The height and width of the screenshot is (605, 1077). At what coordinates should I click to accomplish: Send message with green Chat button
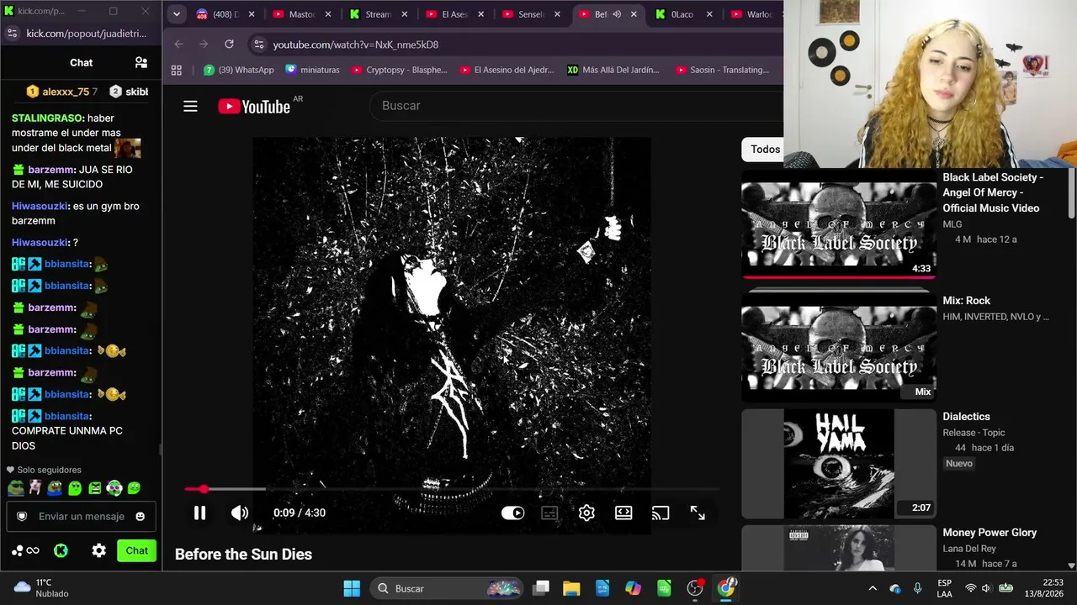[136, 550]
